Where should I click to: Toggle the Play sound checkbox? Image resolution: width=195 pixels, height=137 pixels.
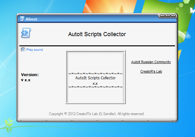click(x=23, y=50)
